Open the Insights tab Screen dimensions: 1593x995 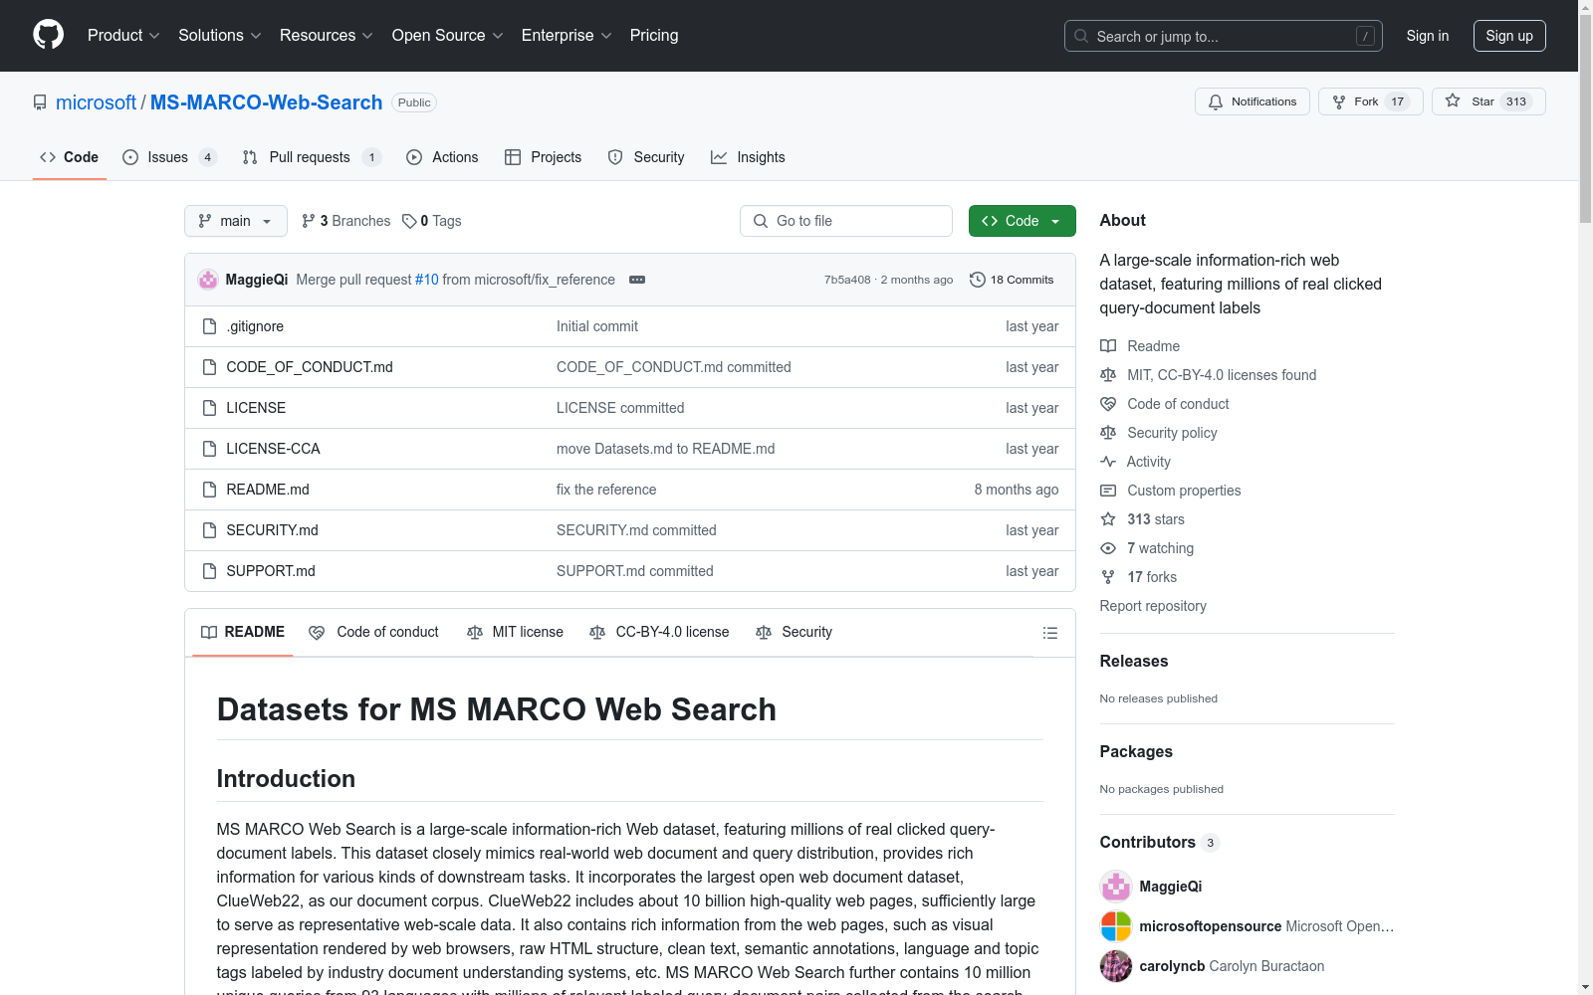tap(748, 157)
